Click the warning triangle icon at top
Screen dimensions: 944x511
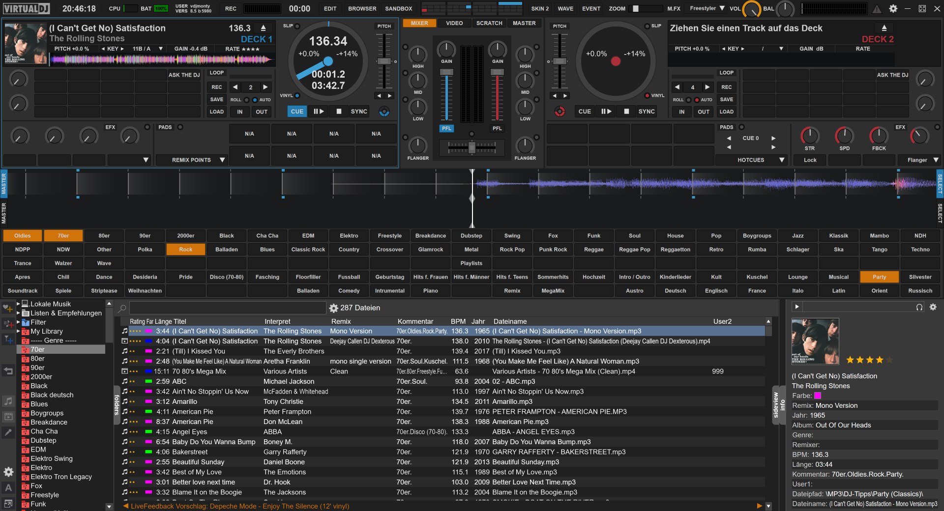[877, 8]
